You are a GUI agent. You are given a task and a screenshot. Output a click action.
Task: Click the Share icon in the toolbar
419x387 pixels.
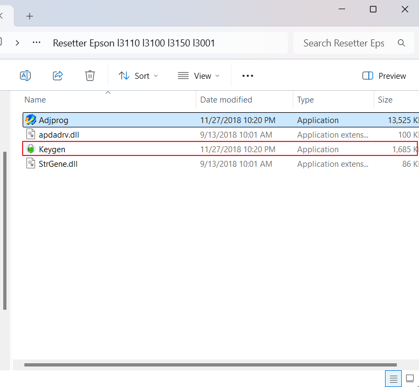click(x=58, y=76)
